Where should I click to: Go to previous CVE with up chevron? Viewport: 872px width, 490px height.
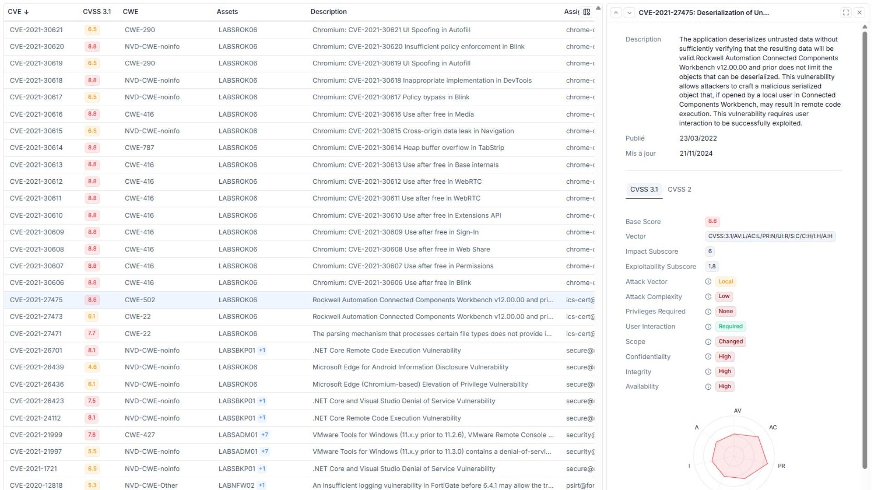point(616,13)
